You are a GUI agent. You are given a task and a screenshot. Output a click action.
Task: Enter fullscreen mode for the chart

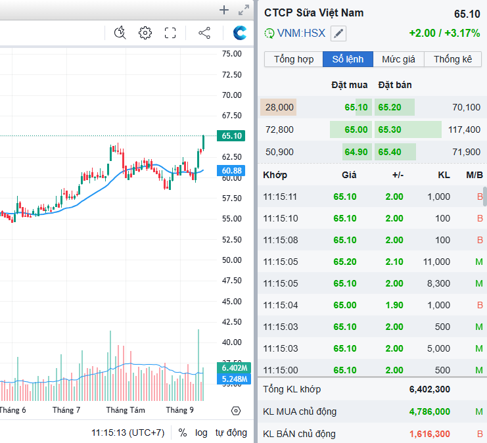click(x=170, y=33)
